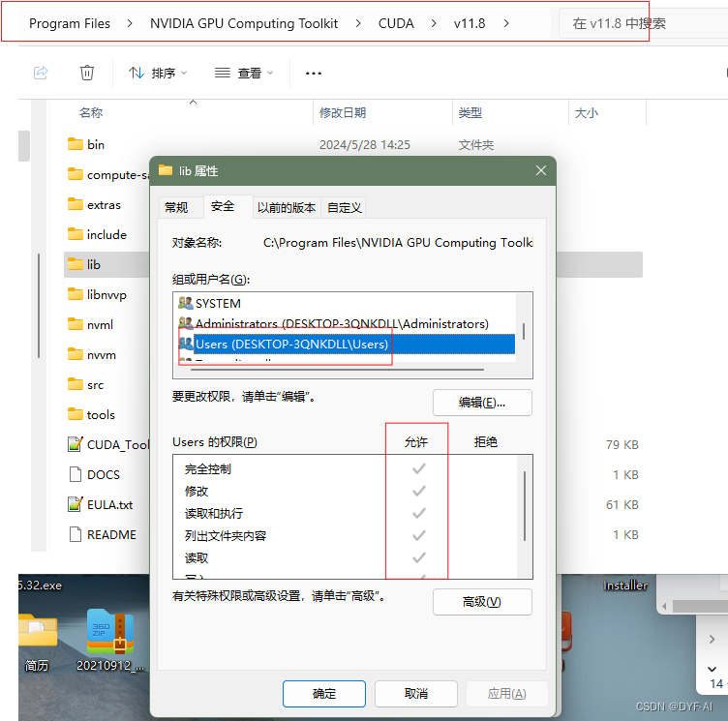Select the EULA.txt file icon
The image size is (728, 721).
[x=76, y=504]
